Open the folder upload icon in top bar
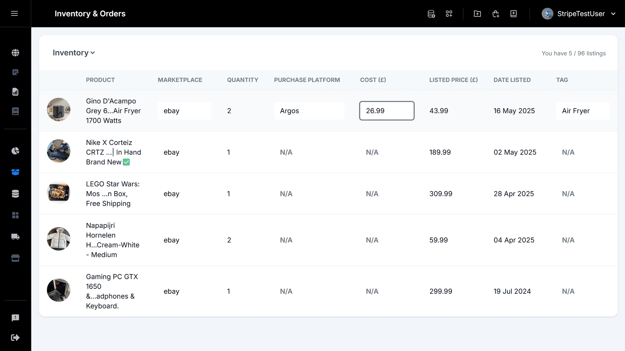Screen dimensions: 625x351 477,14
